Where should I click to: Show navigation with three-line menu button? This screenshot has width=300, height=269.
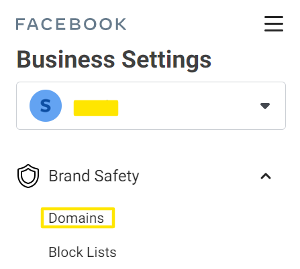coord(274,23)
